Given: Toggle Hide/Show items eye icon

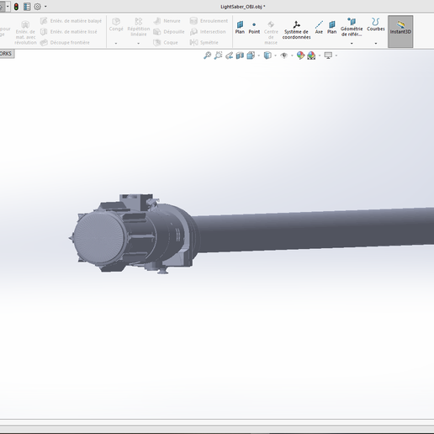Looking at the screenshot, I should 284,56.
